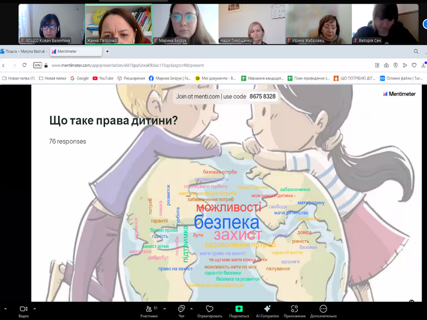Image resolution: width=427 pixels, height=320 pixels.
Task: Click the heading Що таке права дитини?
Action: click(x=114, y=121)
